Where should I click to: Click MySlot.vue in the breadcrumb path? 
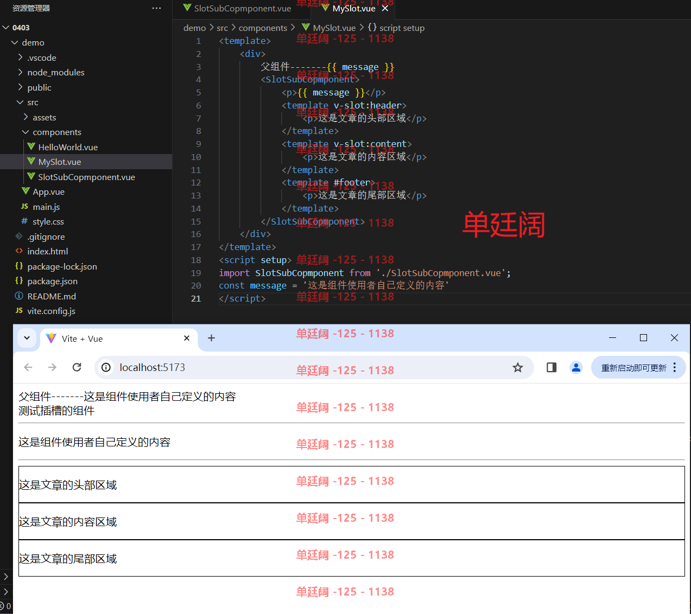click(334, 28)
